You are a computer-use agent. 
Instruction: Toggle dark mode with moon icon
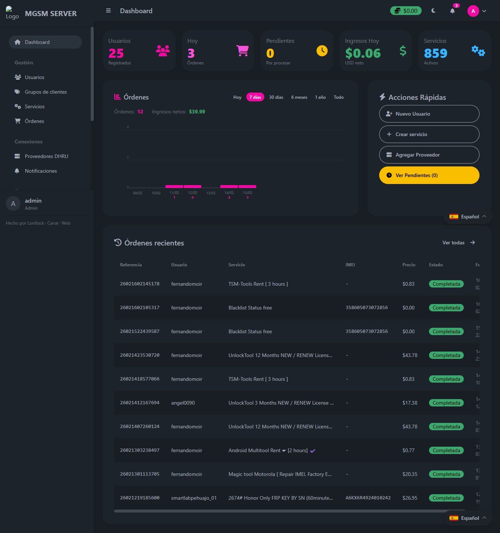point(433,11)
